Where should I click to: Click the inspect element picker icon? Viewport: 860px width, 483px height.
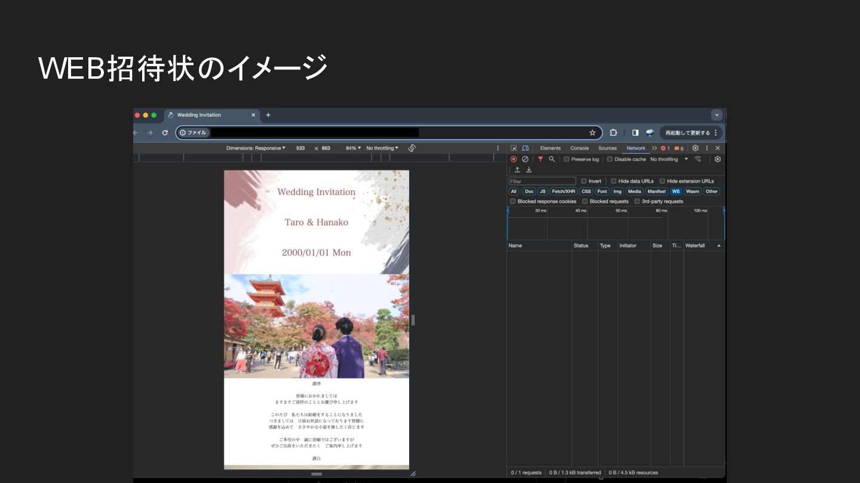click(514, 148)
